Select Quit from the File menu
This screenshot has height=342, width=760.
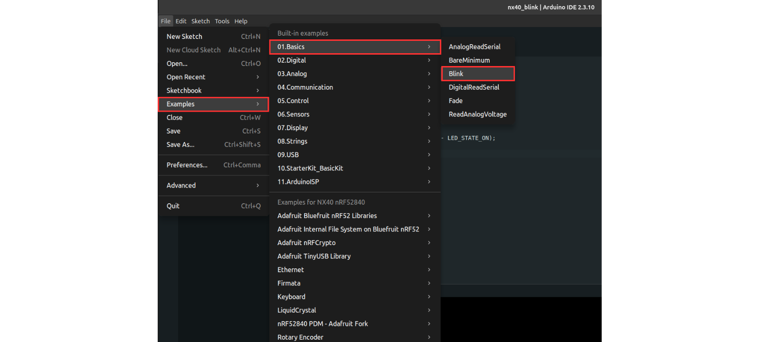[x=213, y=206]
